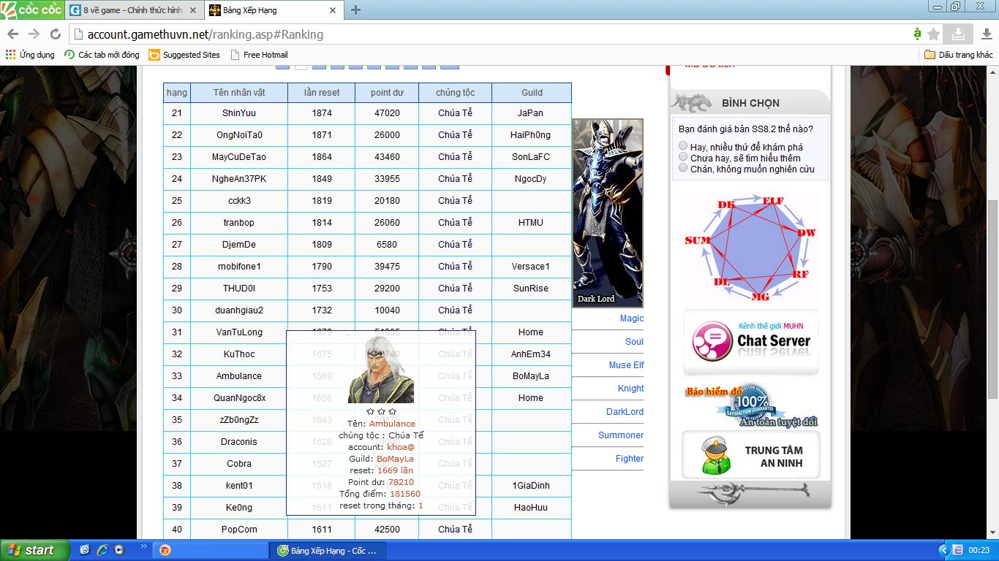Click the "point dư" column header
Screen dimensions: 999x561
click(387, 93)
